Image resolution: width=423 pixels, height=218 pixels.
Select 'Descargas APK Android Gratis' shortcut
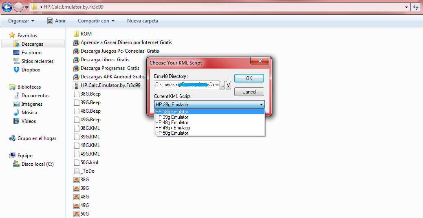tap(112, 77)
